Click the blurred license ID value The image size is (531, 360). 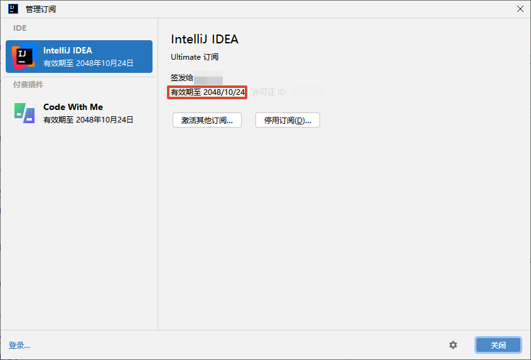309,92
